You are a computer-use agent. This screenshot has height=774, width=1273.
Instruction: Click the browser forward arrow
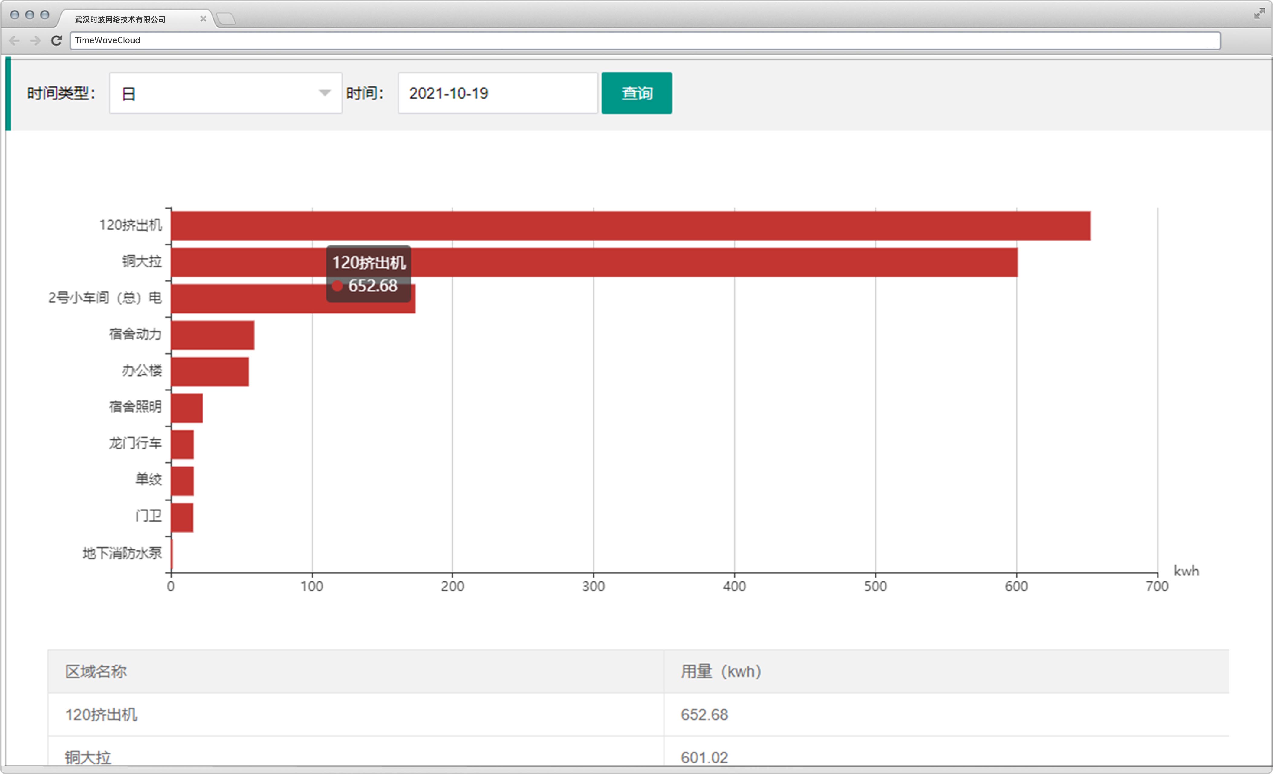35,40
